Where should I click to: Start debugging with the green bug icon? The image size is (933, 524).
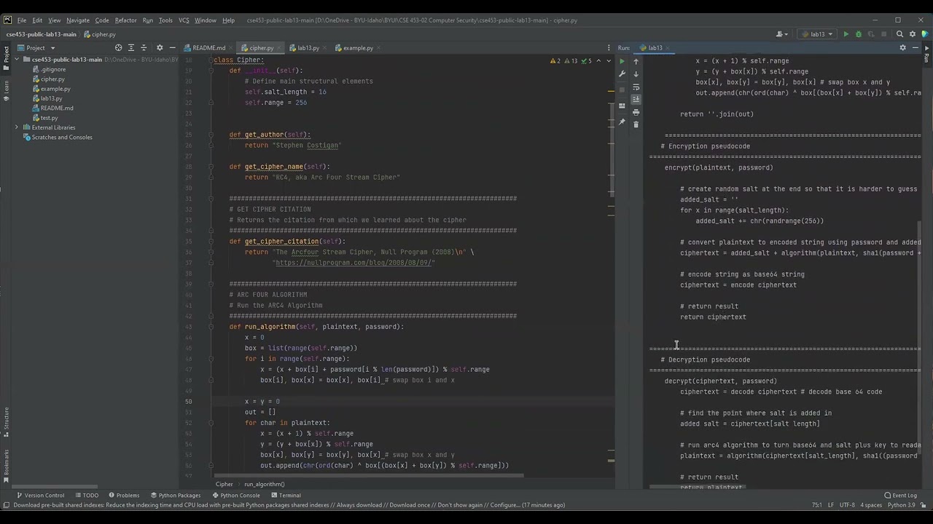858,34
